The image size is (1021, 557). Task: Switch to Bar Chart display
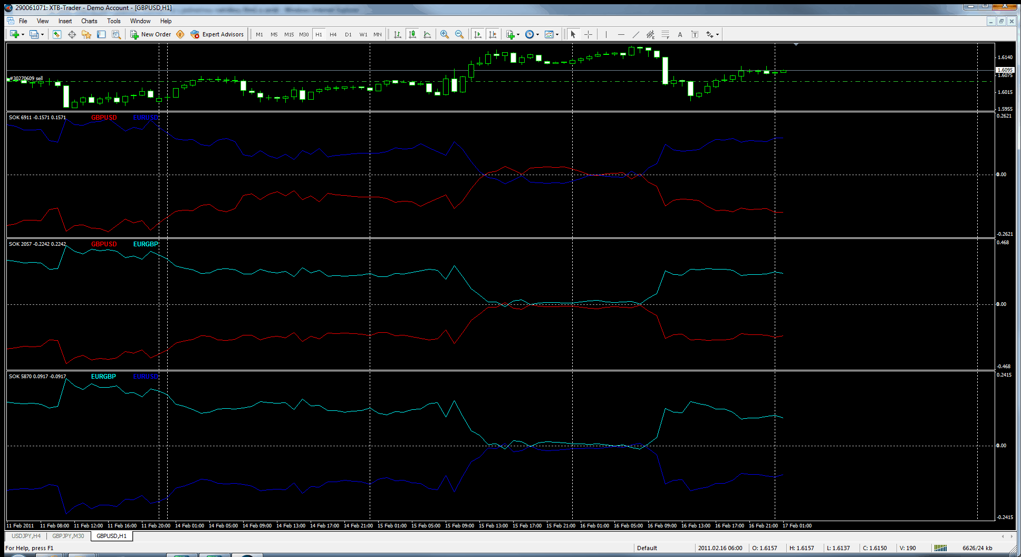tap(398, 34)
